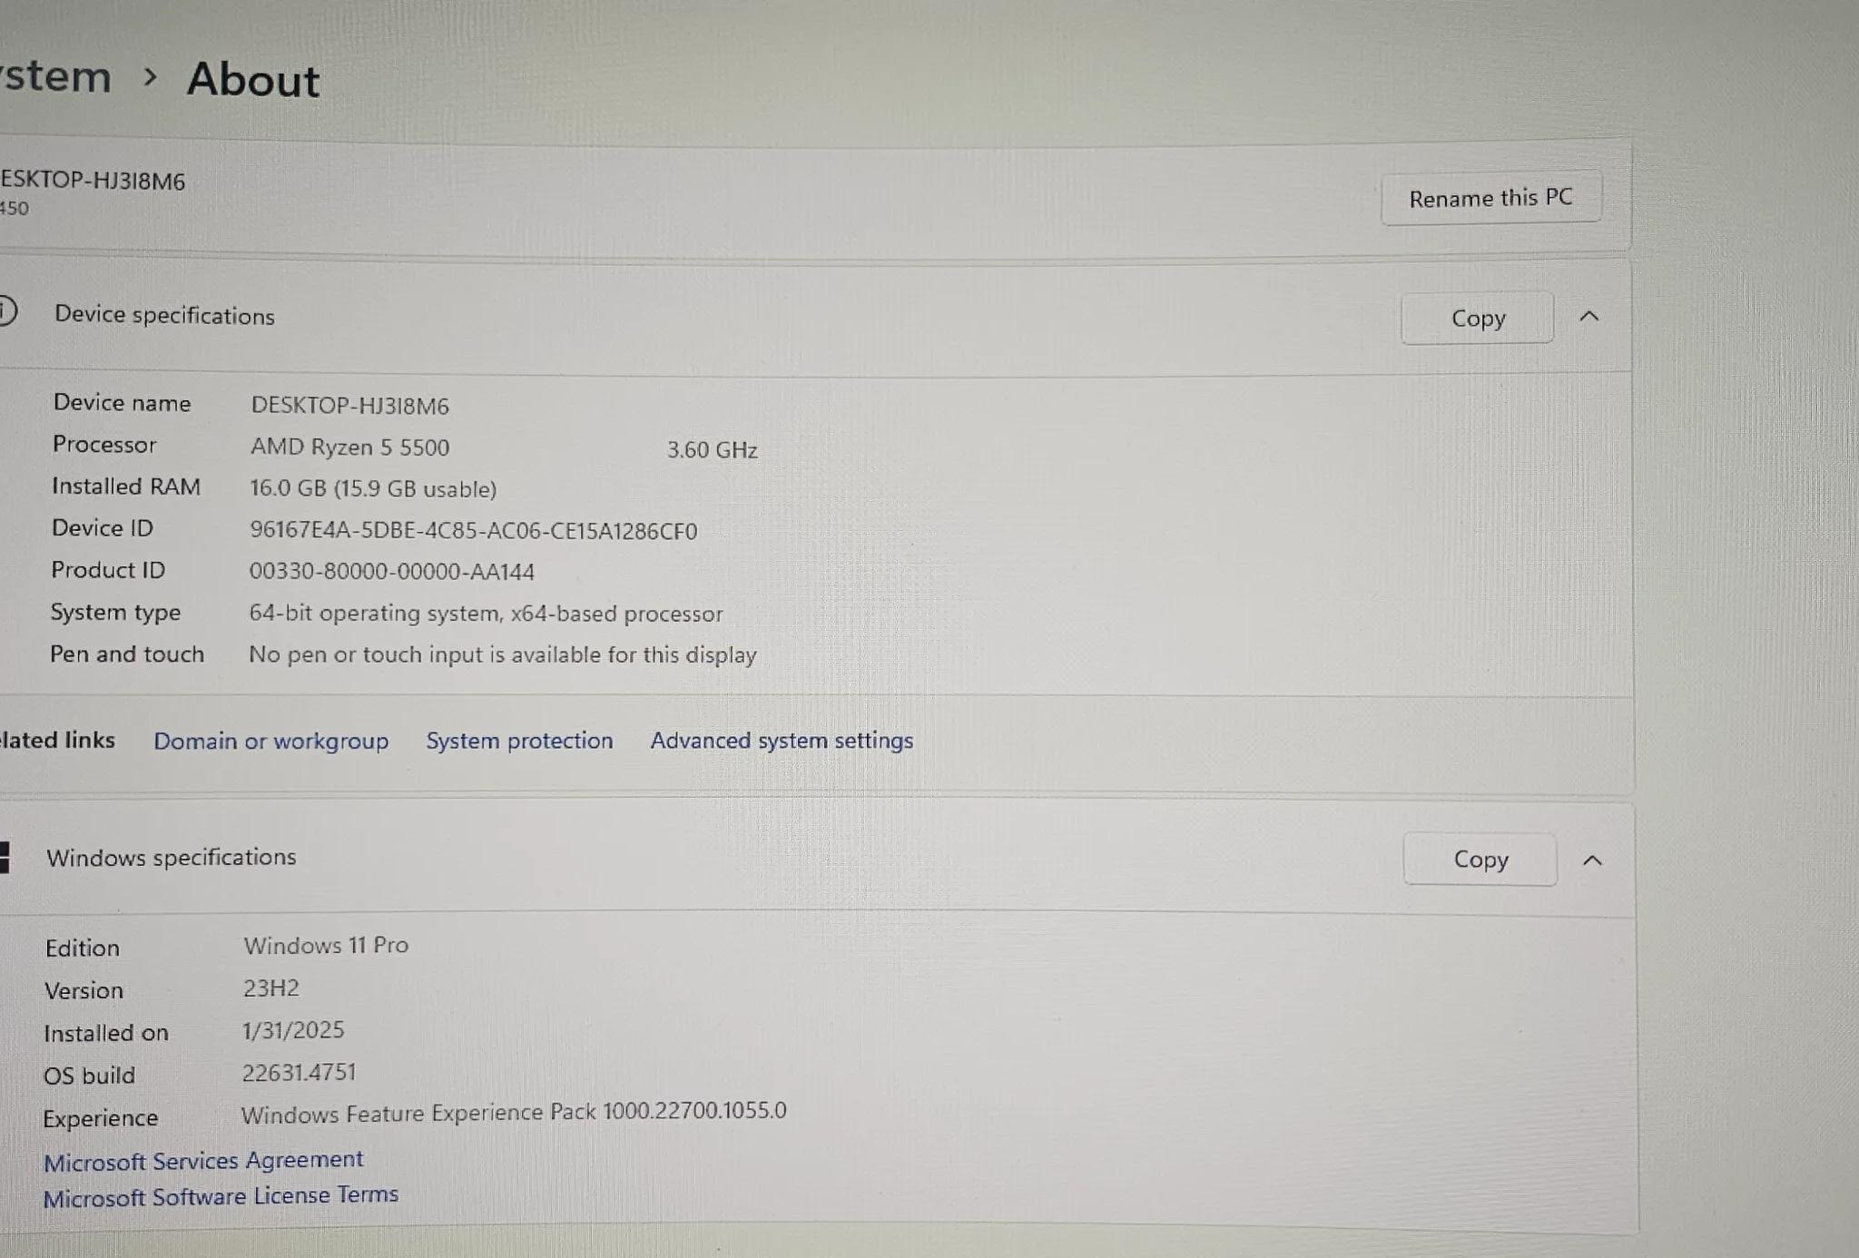
Task: Select OS build value 22631.4751
Action: (x=299, y=1072)
